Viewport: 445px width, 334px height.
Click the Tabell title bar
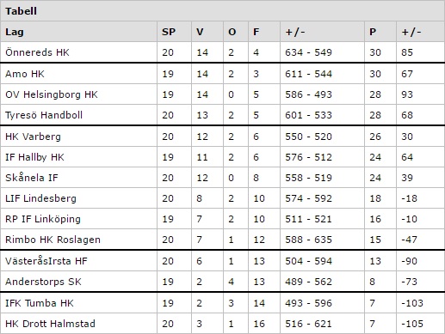(x=222, y=11)
